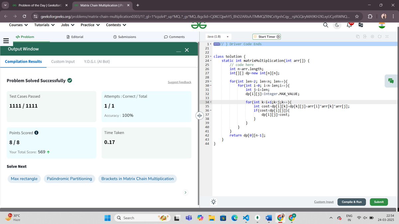Open the language translate icon
This screenshot has width=399, height=224.
[x=361, y=25]
